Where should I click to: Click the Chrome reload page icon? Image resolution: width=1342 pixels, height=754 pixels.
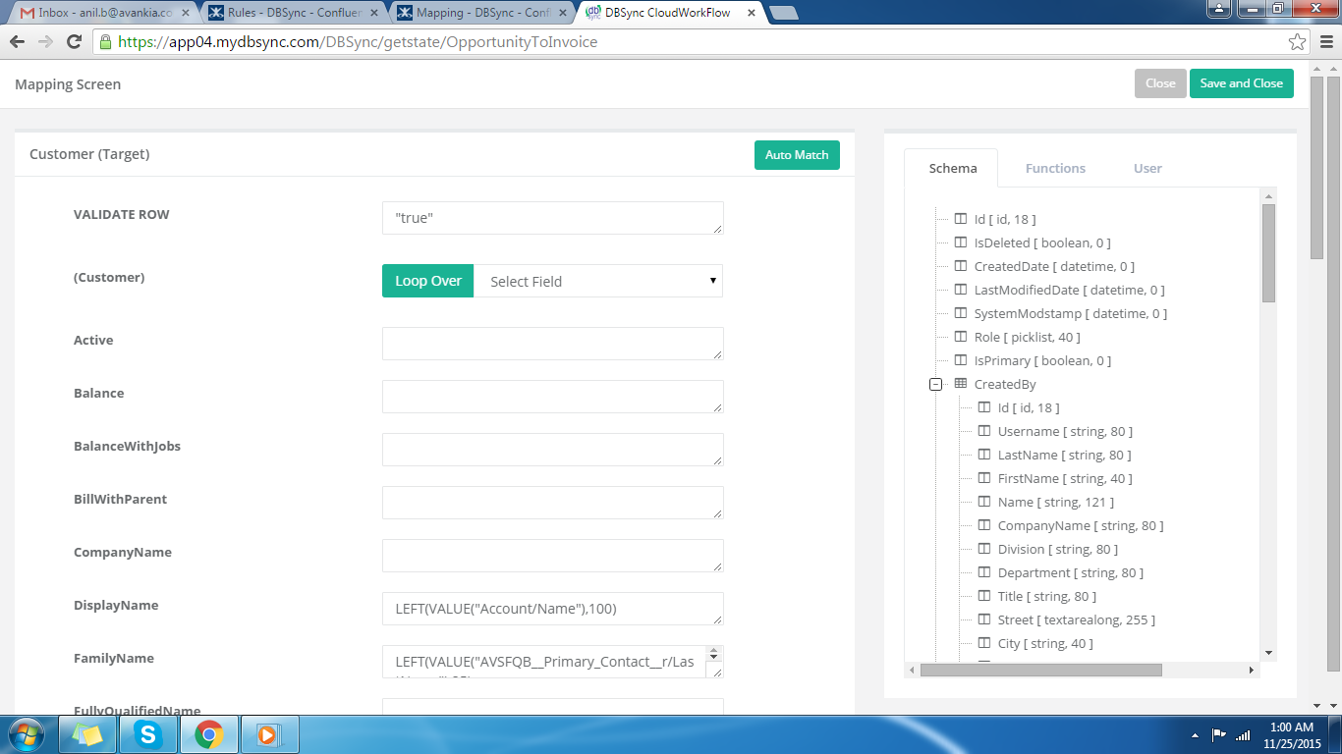74,42
